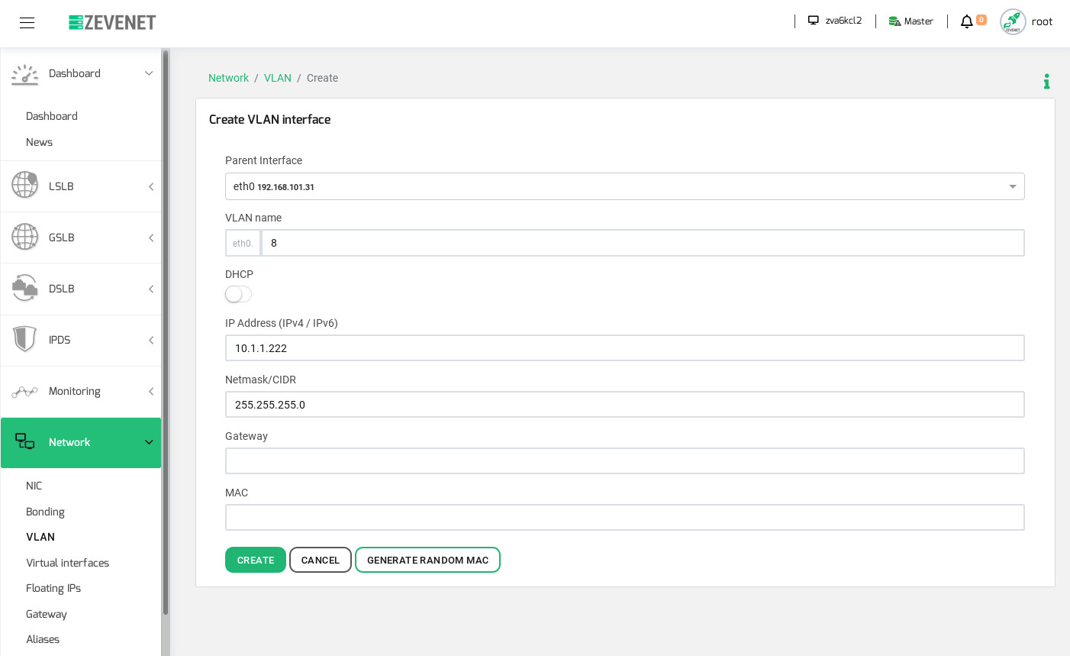Click the LSLB globe icon

tap(24, 186)
